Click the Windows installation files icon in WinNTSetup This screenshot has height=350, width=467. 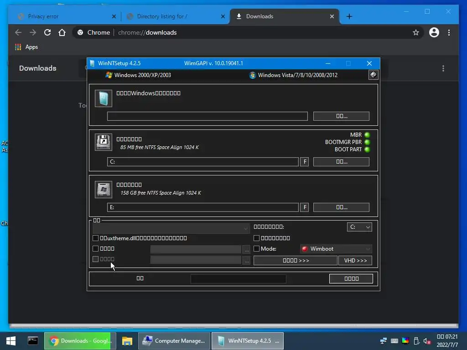[104, 98]
